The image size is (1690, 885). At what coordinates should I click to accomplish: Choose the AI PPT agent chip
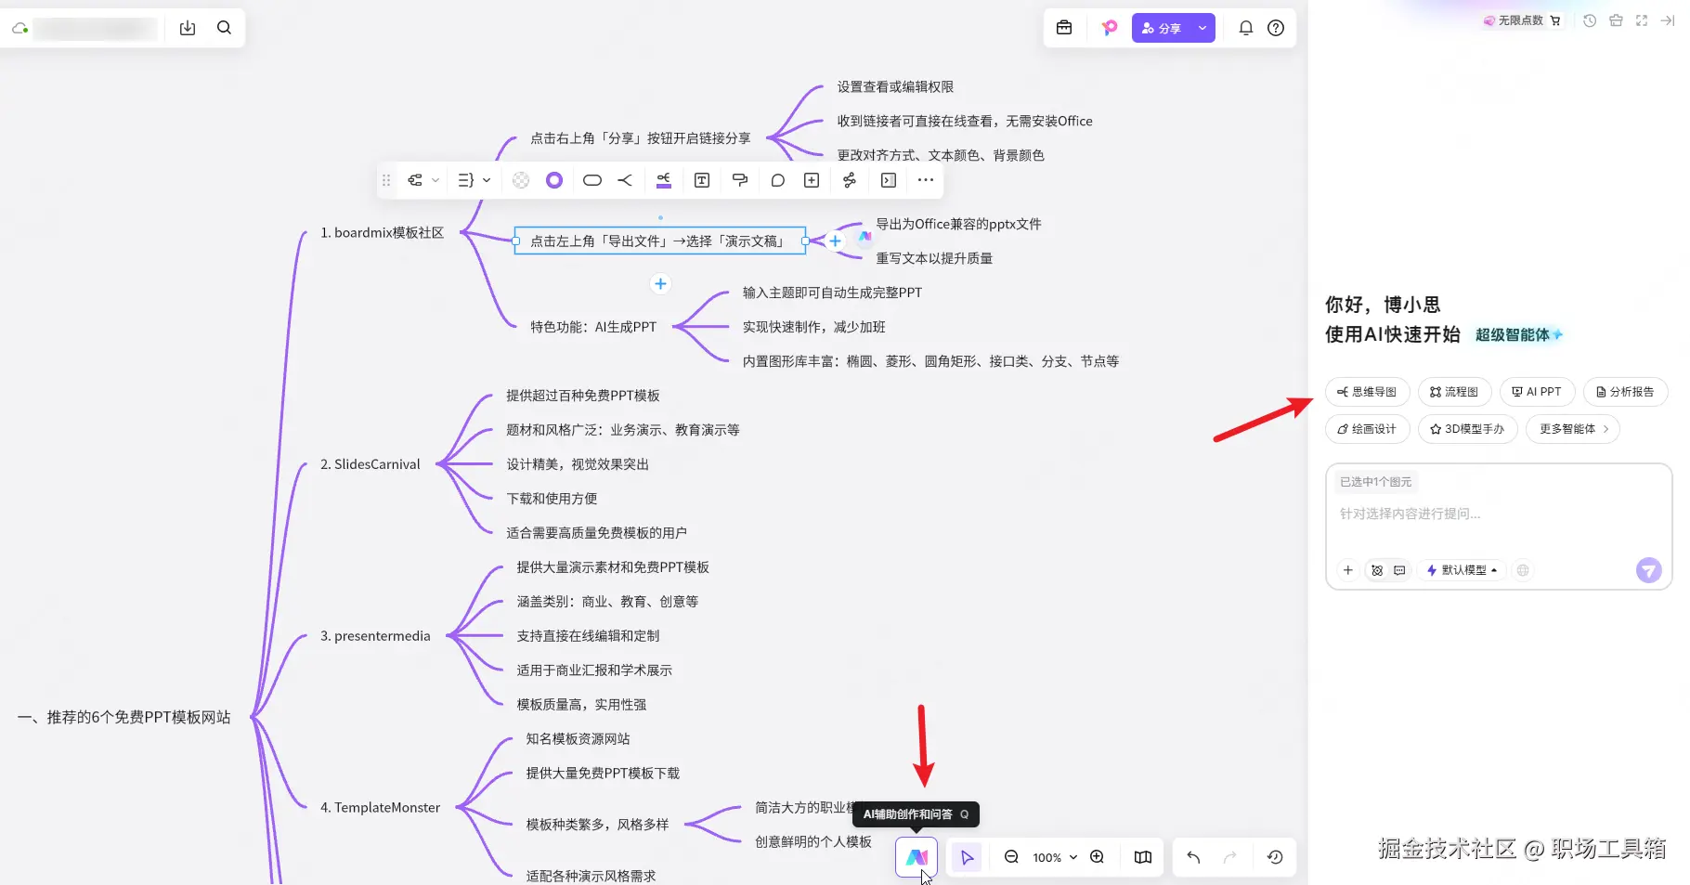(1537, 392)
